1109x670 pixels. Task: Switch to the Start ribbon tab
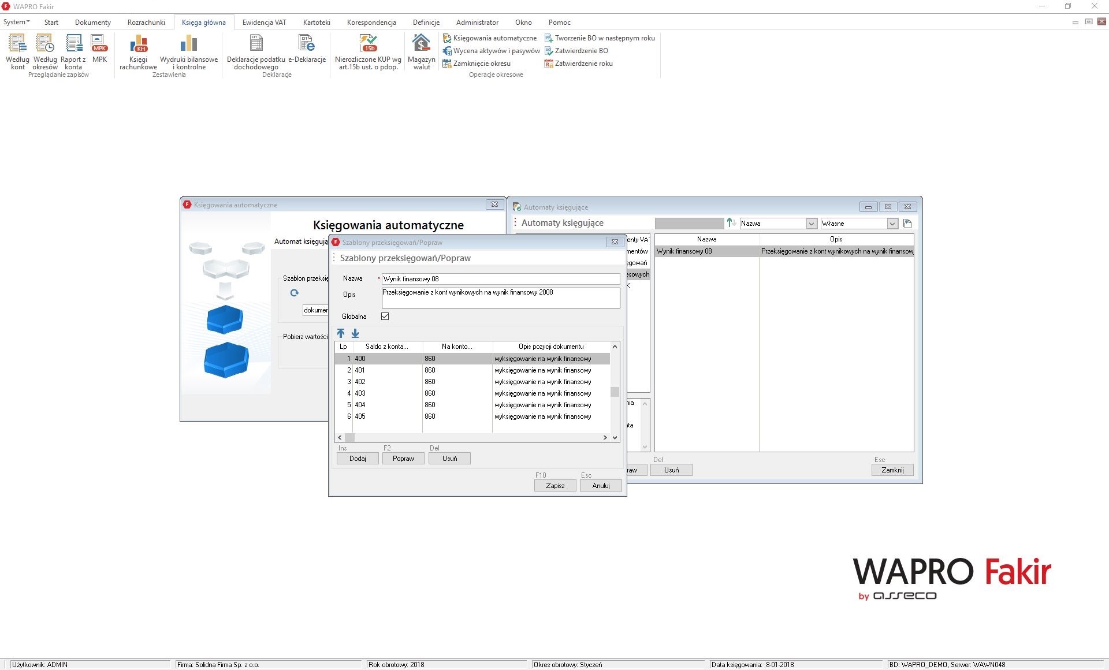[x=51, y=23]
